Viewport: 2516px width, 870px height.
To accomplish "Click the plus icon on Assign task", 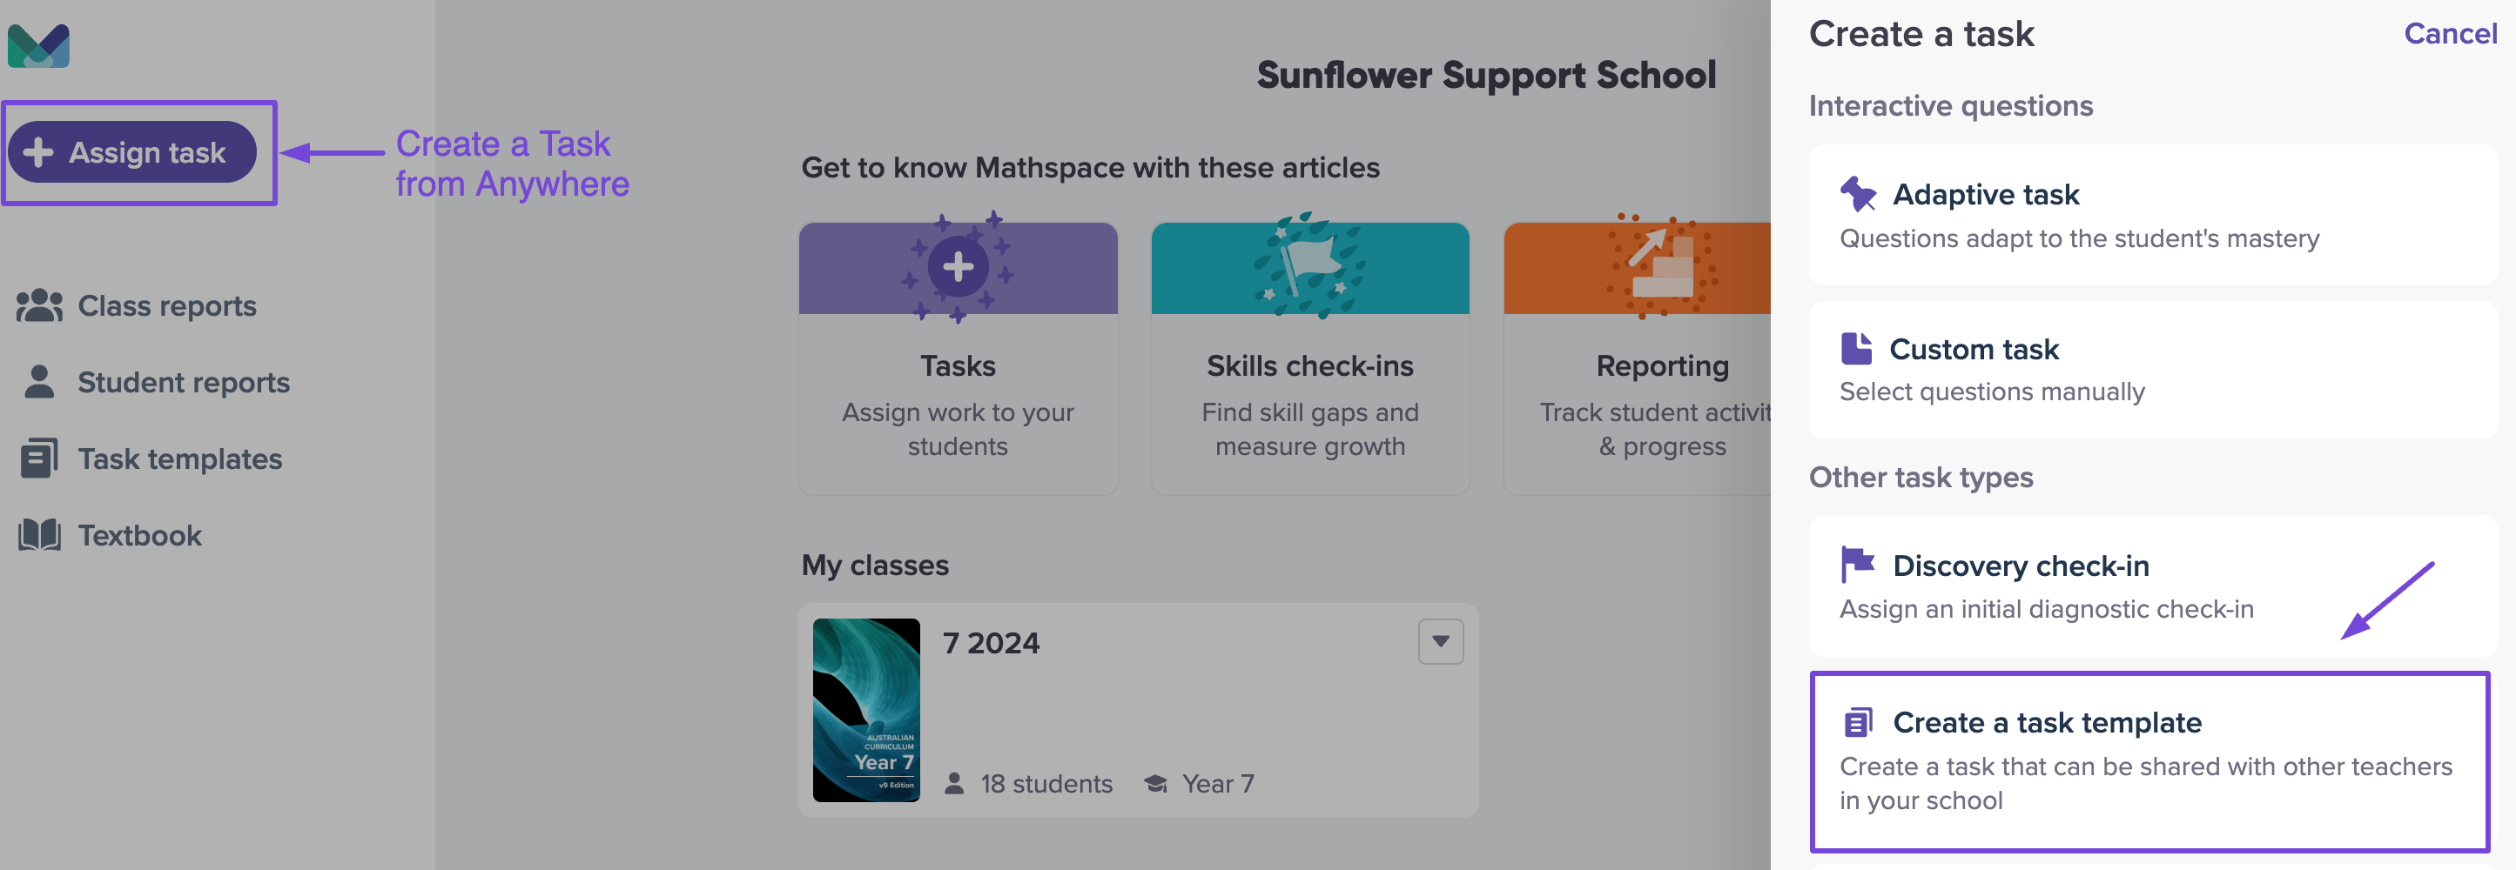I will (x=38, y=152).
